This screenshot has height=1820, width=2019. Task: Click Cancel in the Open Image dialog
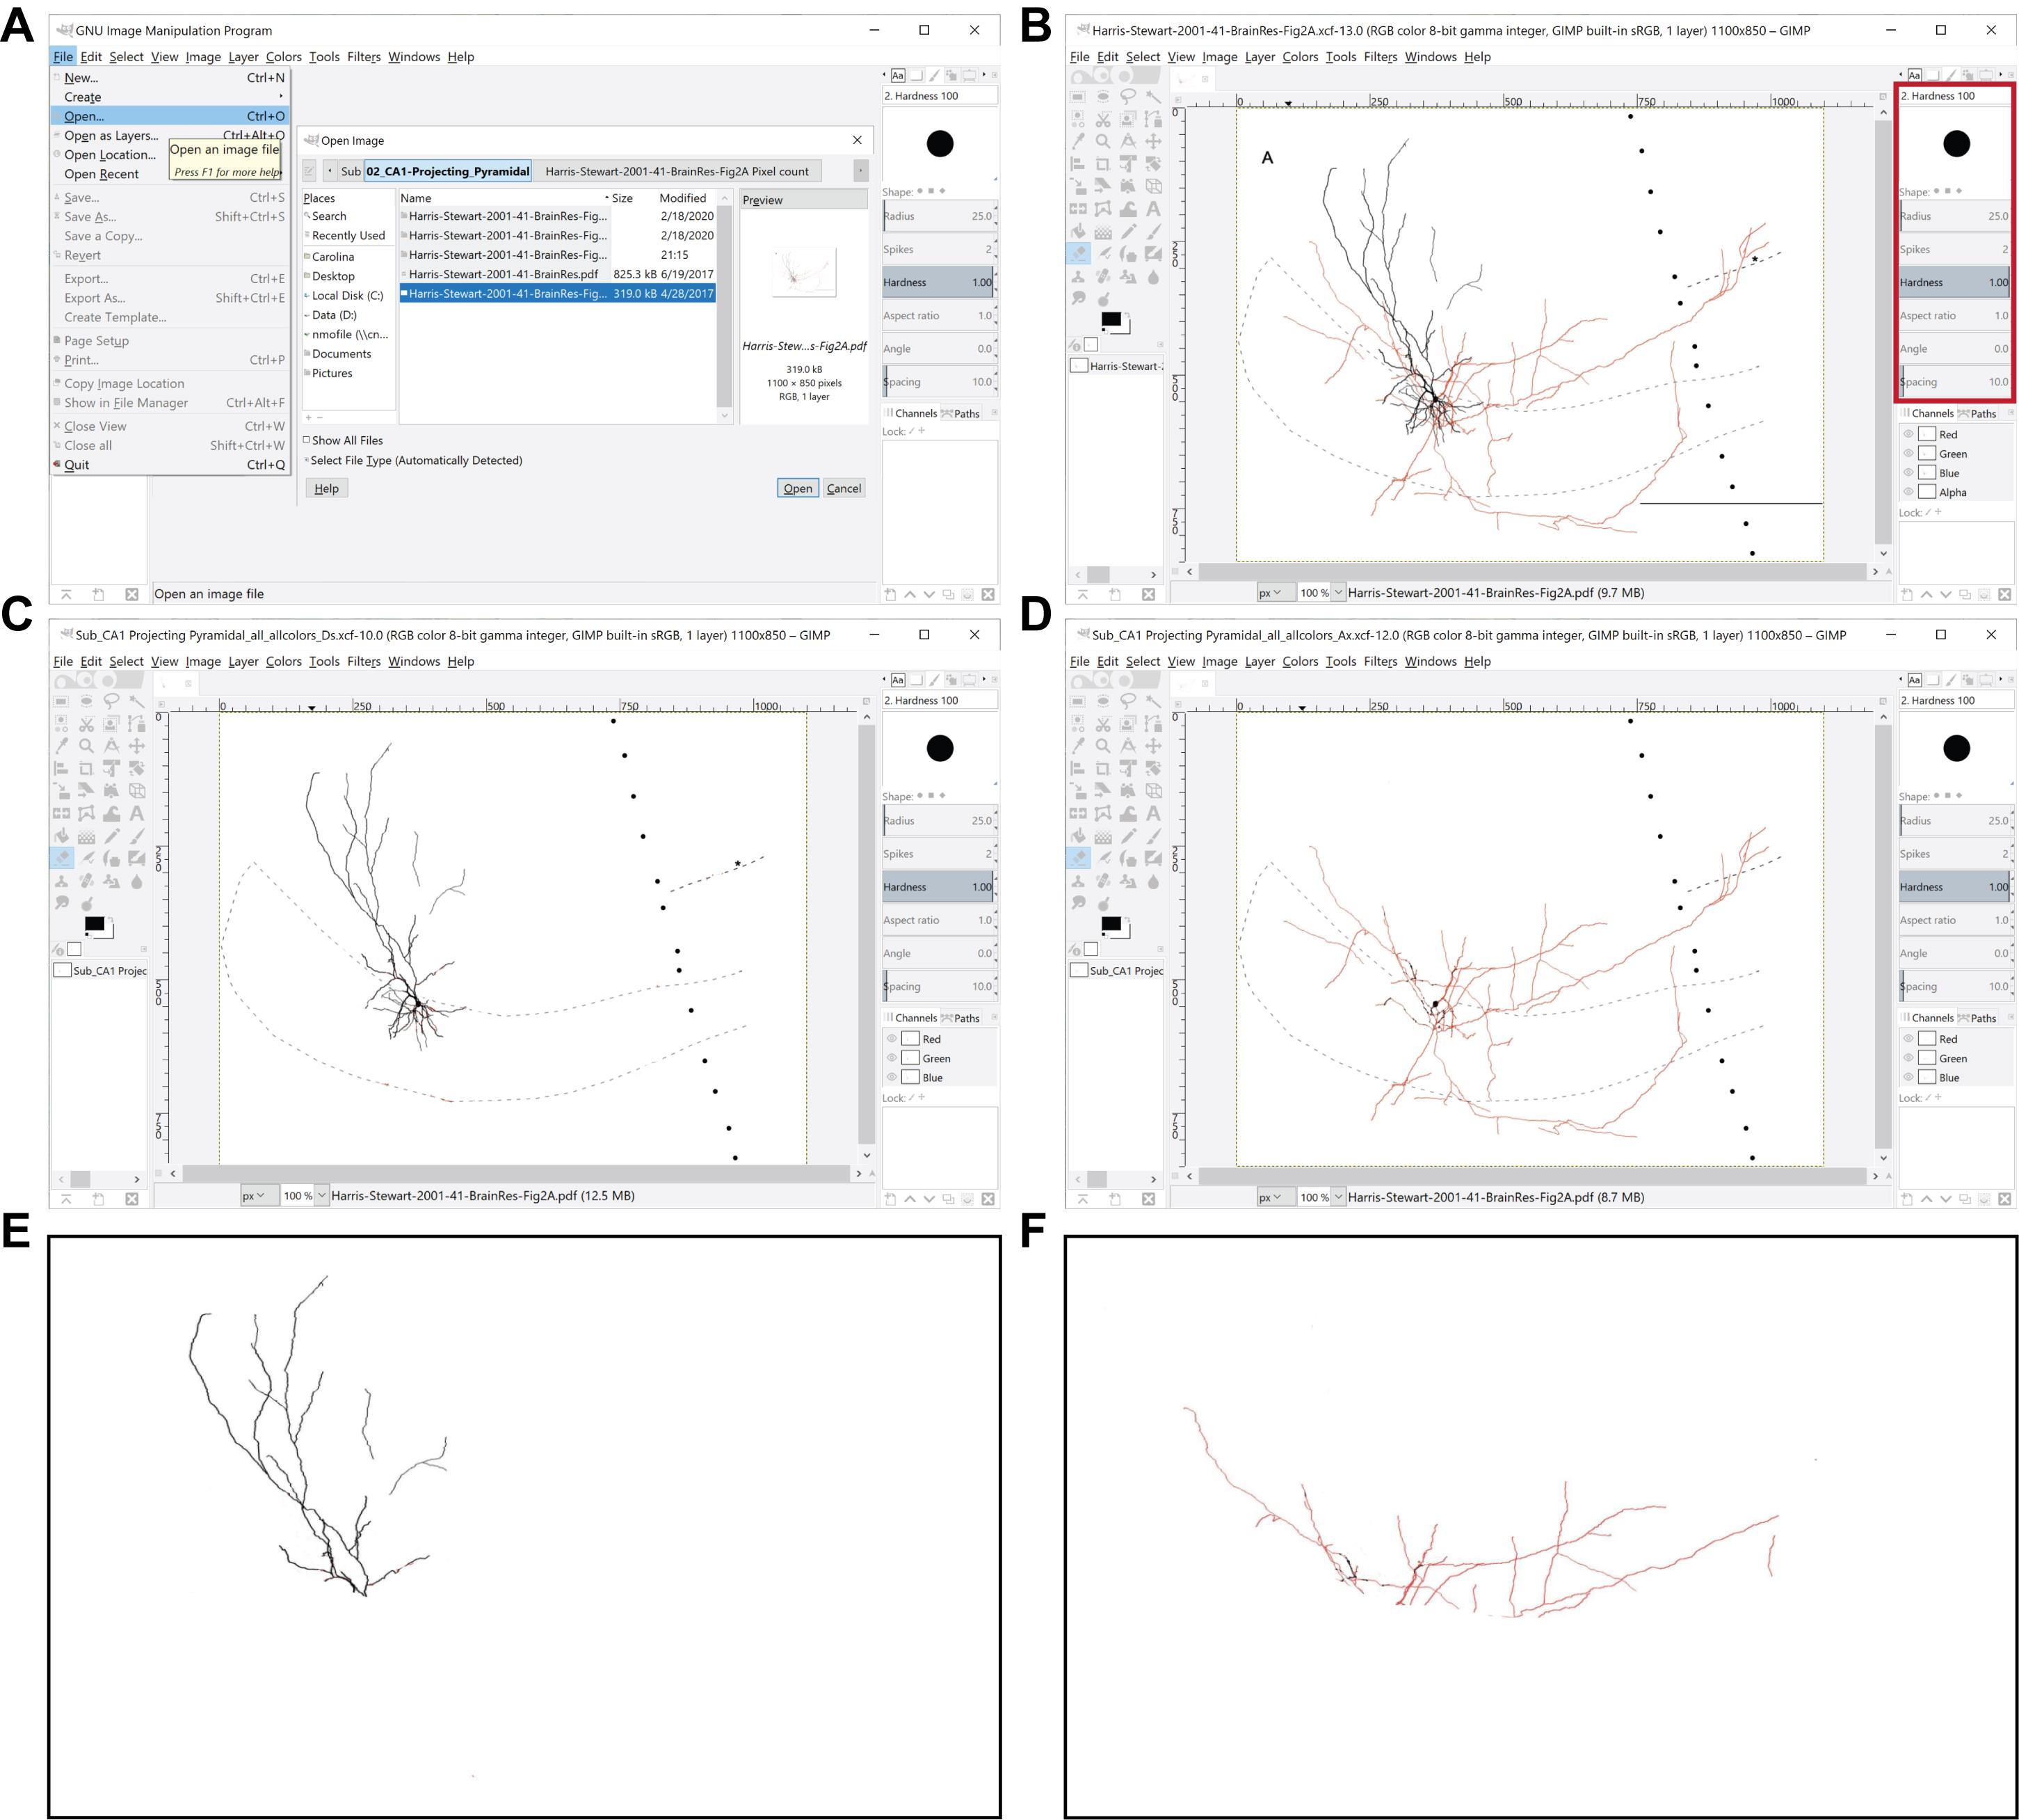(x=844, y=488)
